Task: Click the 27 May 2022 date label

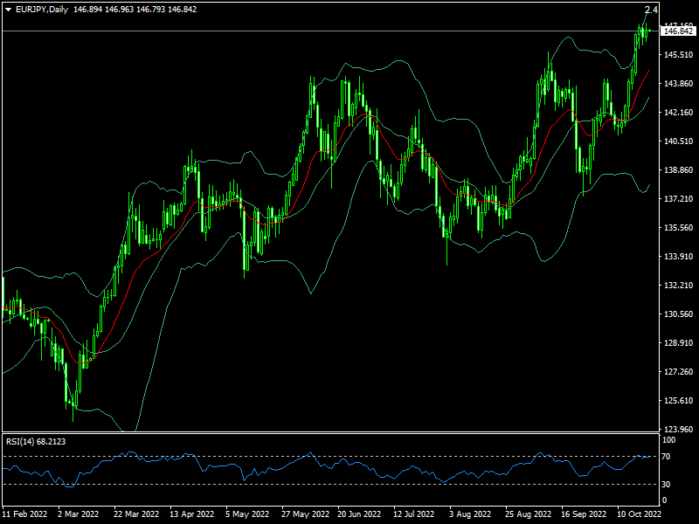Action: tap(305, 514)
